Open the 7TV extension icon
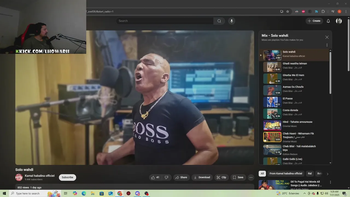Screen dimensions: 350x197 [316, 11]
